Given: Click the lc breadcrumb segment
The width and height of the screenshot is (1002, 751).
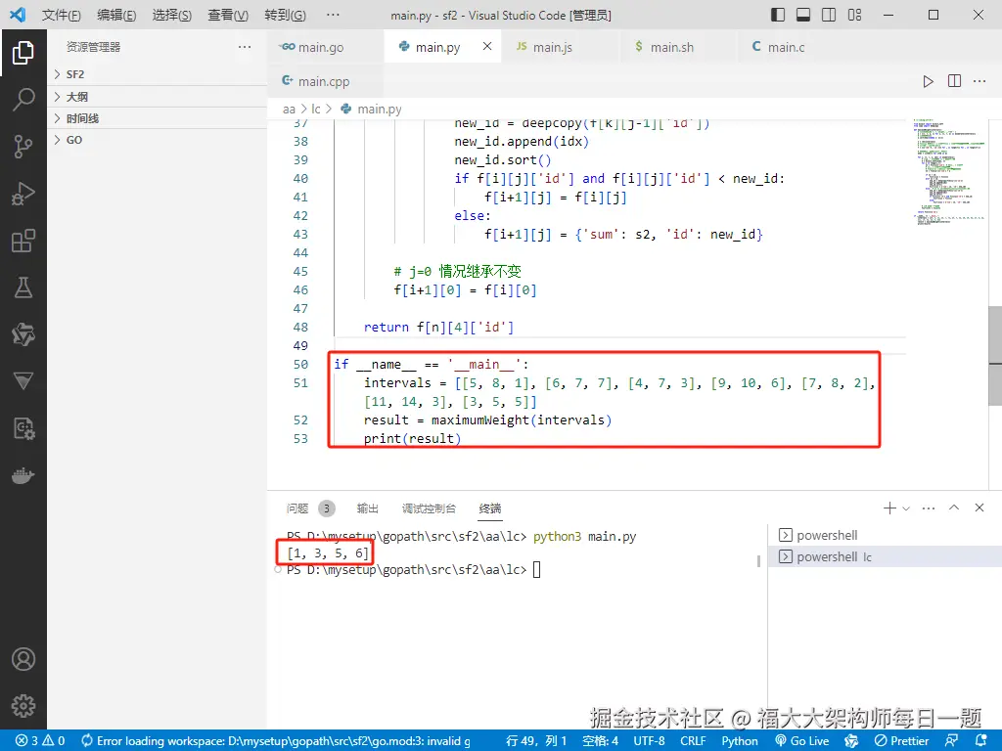Looking at the screenshot, I should pyautogui.click(x=316, y=110).
